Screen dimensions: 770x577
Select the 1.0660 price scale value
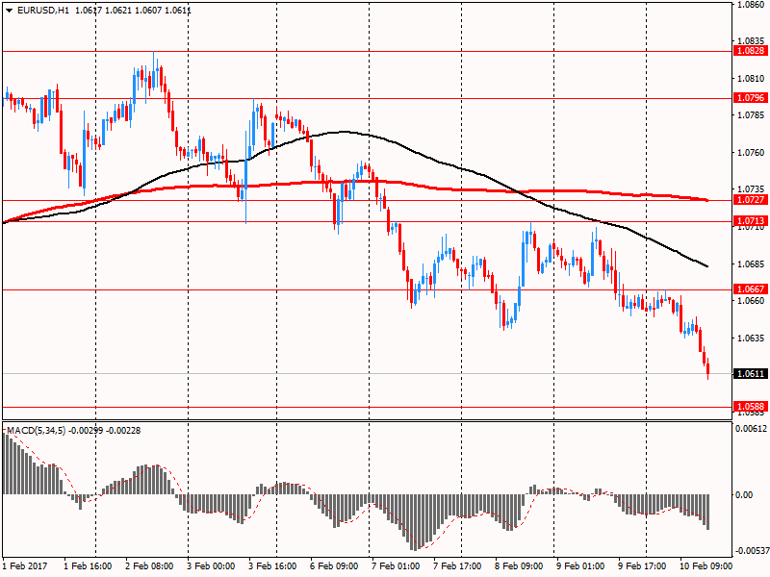tap(751, 300)
